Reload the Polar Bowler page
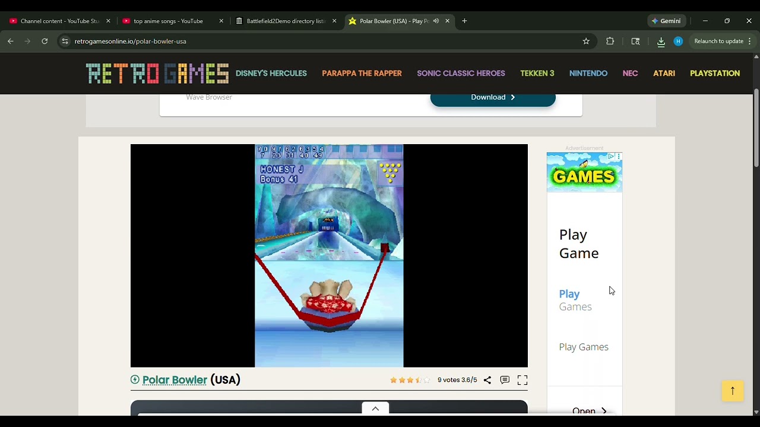760x427 pixels. pyautogui.click(x=45, y=41)
